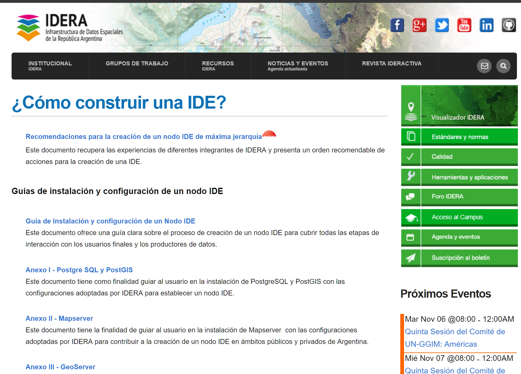Image resolution: width=521 pixels, height=374 pixels.
Task: Click the magnifier search icon in navbar
Action: tap(503, 66)
